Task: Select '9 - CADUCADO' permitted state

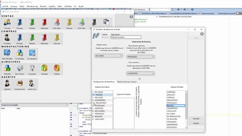Action: [x=102, y=119]
